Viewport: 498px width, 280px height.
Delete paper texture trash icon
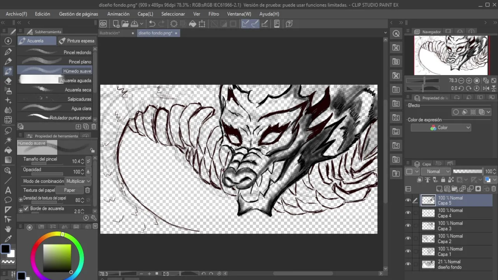(x=88, y=190)
